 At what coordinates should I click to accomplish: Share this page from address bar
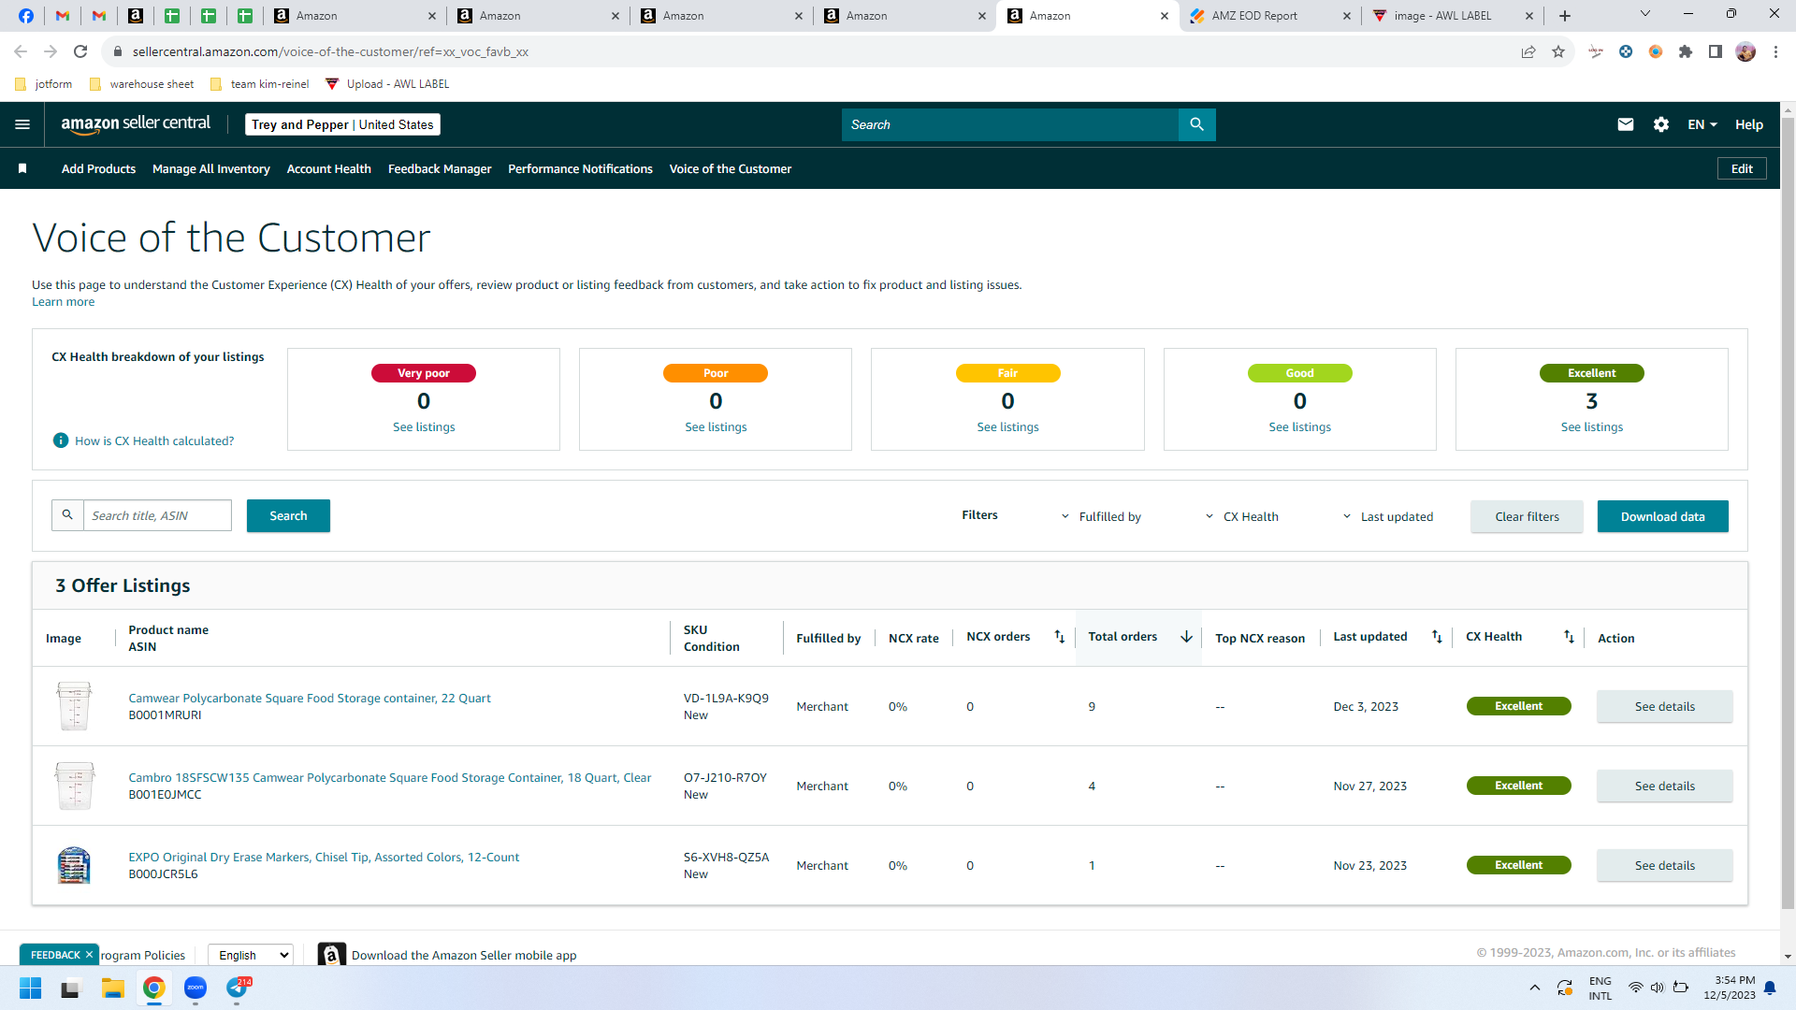1528,51
